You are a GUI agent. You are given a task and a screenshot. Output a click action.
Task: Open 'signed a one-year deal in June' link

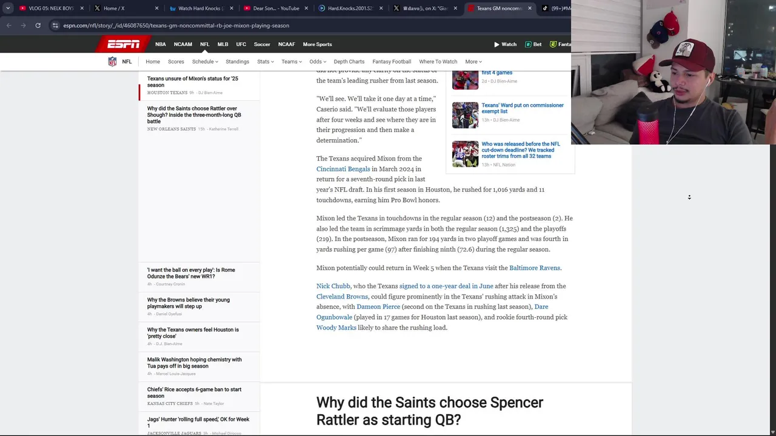pos(446,286)
